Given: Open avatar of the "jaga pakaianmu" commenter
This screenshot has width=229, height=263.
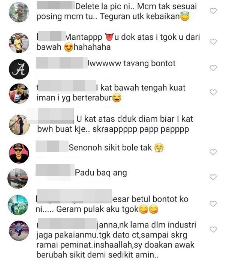Looking at the screenshot, I should (19, 231).
